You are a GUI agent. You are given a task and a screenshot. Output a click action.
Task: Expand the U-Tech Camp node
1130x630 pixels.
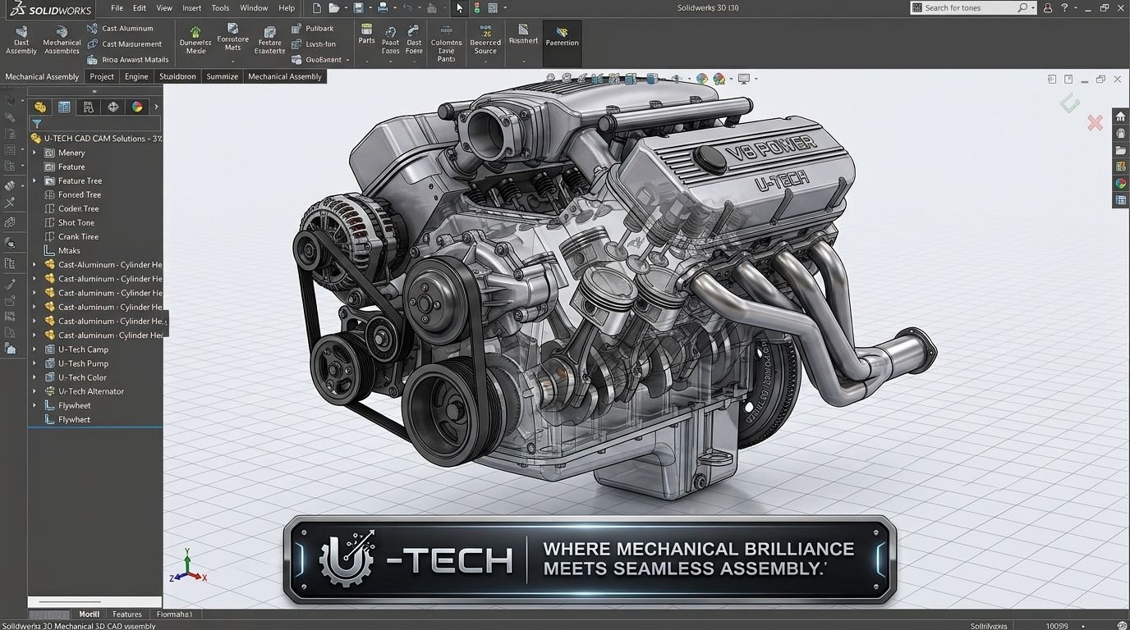click(x=34, y=349)
